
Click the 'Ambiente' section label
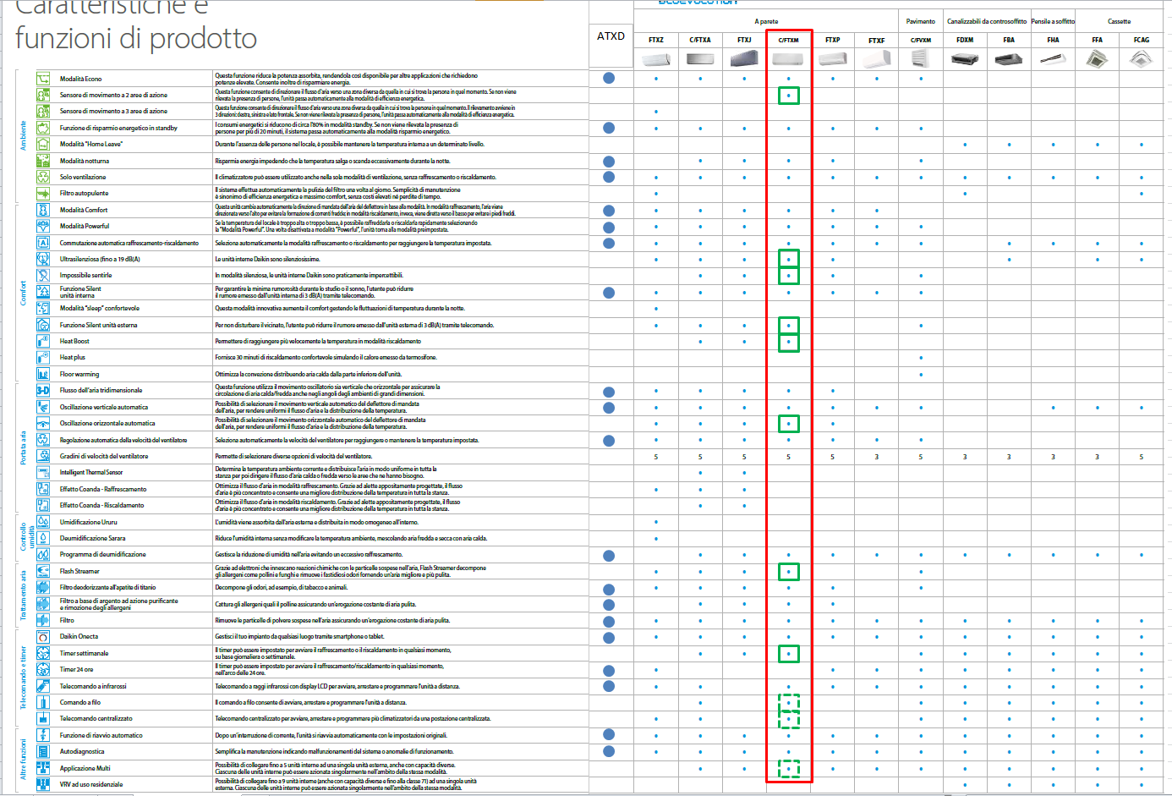pos(24,135)
